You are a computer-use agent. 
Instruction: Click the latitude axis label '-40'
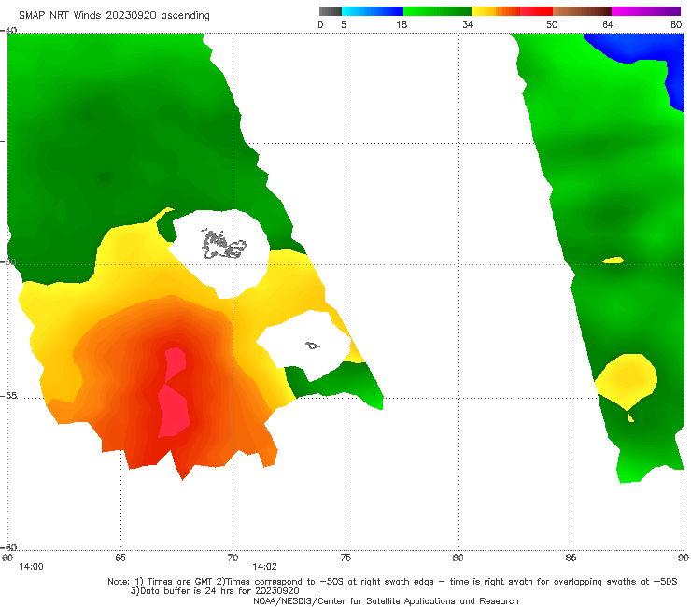[x=8, y=31]
